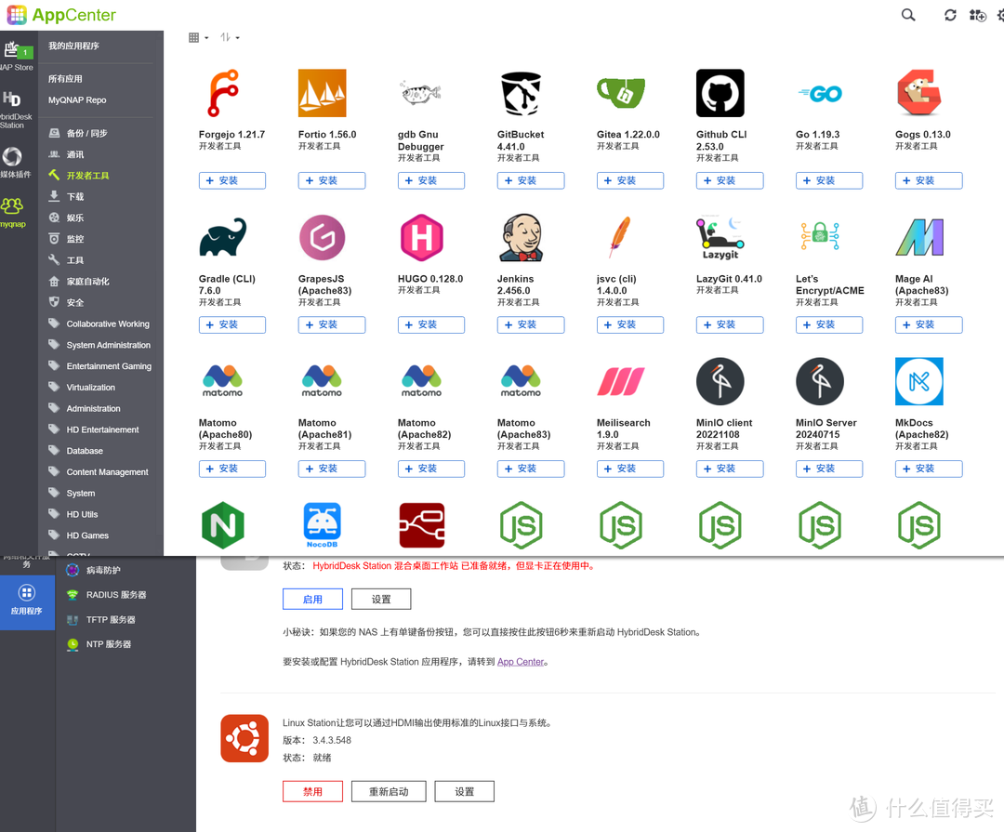Select 应用程序 tab in control panel

(27, 602)
